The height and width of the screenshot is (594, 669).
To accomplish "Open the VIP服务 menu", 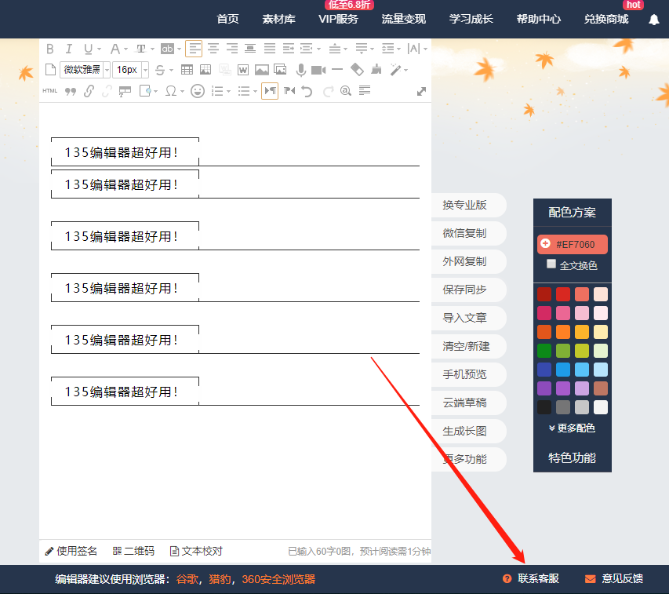I will [x=338, y=19].
